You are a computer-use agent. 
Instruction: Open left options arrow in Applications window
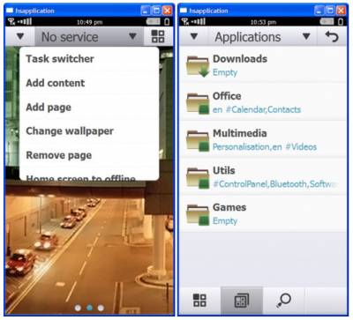pos(194,36)
